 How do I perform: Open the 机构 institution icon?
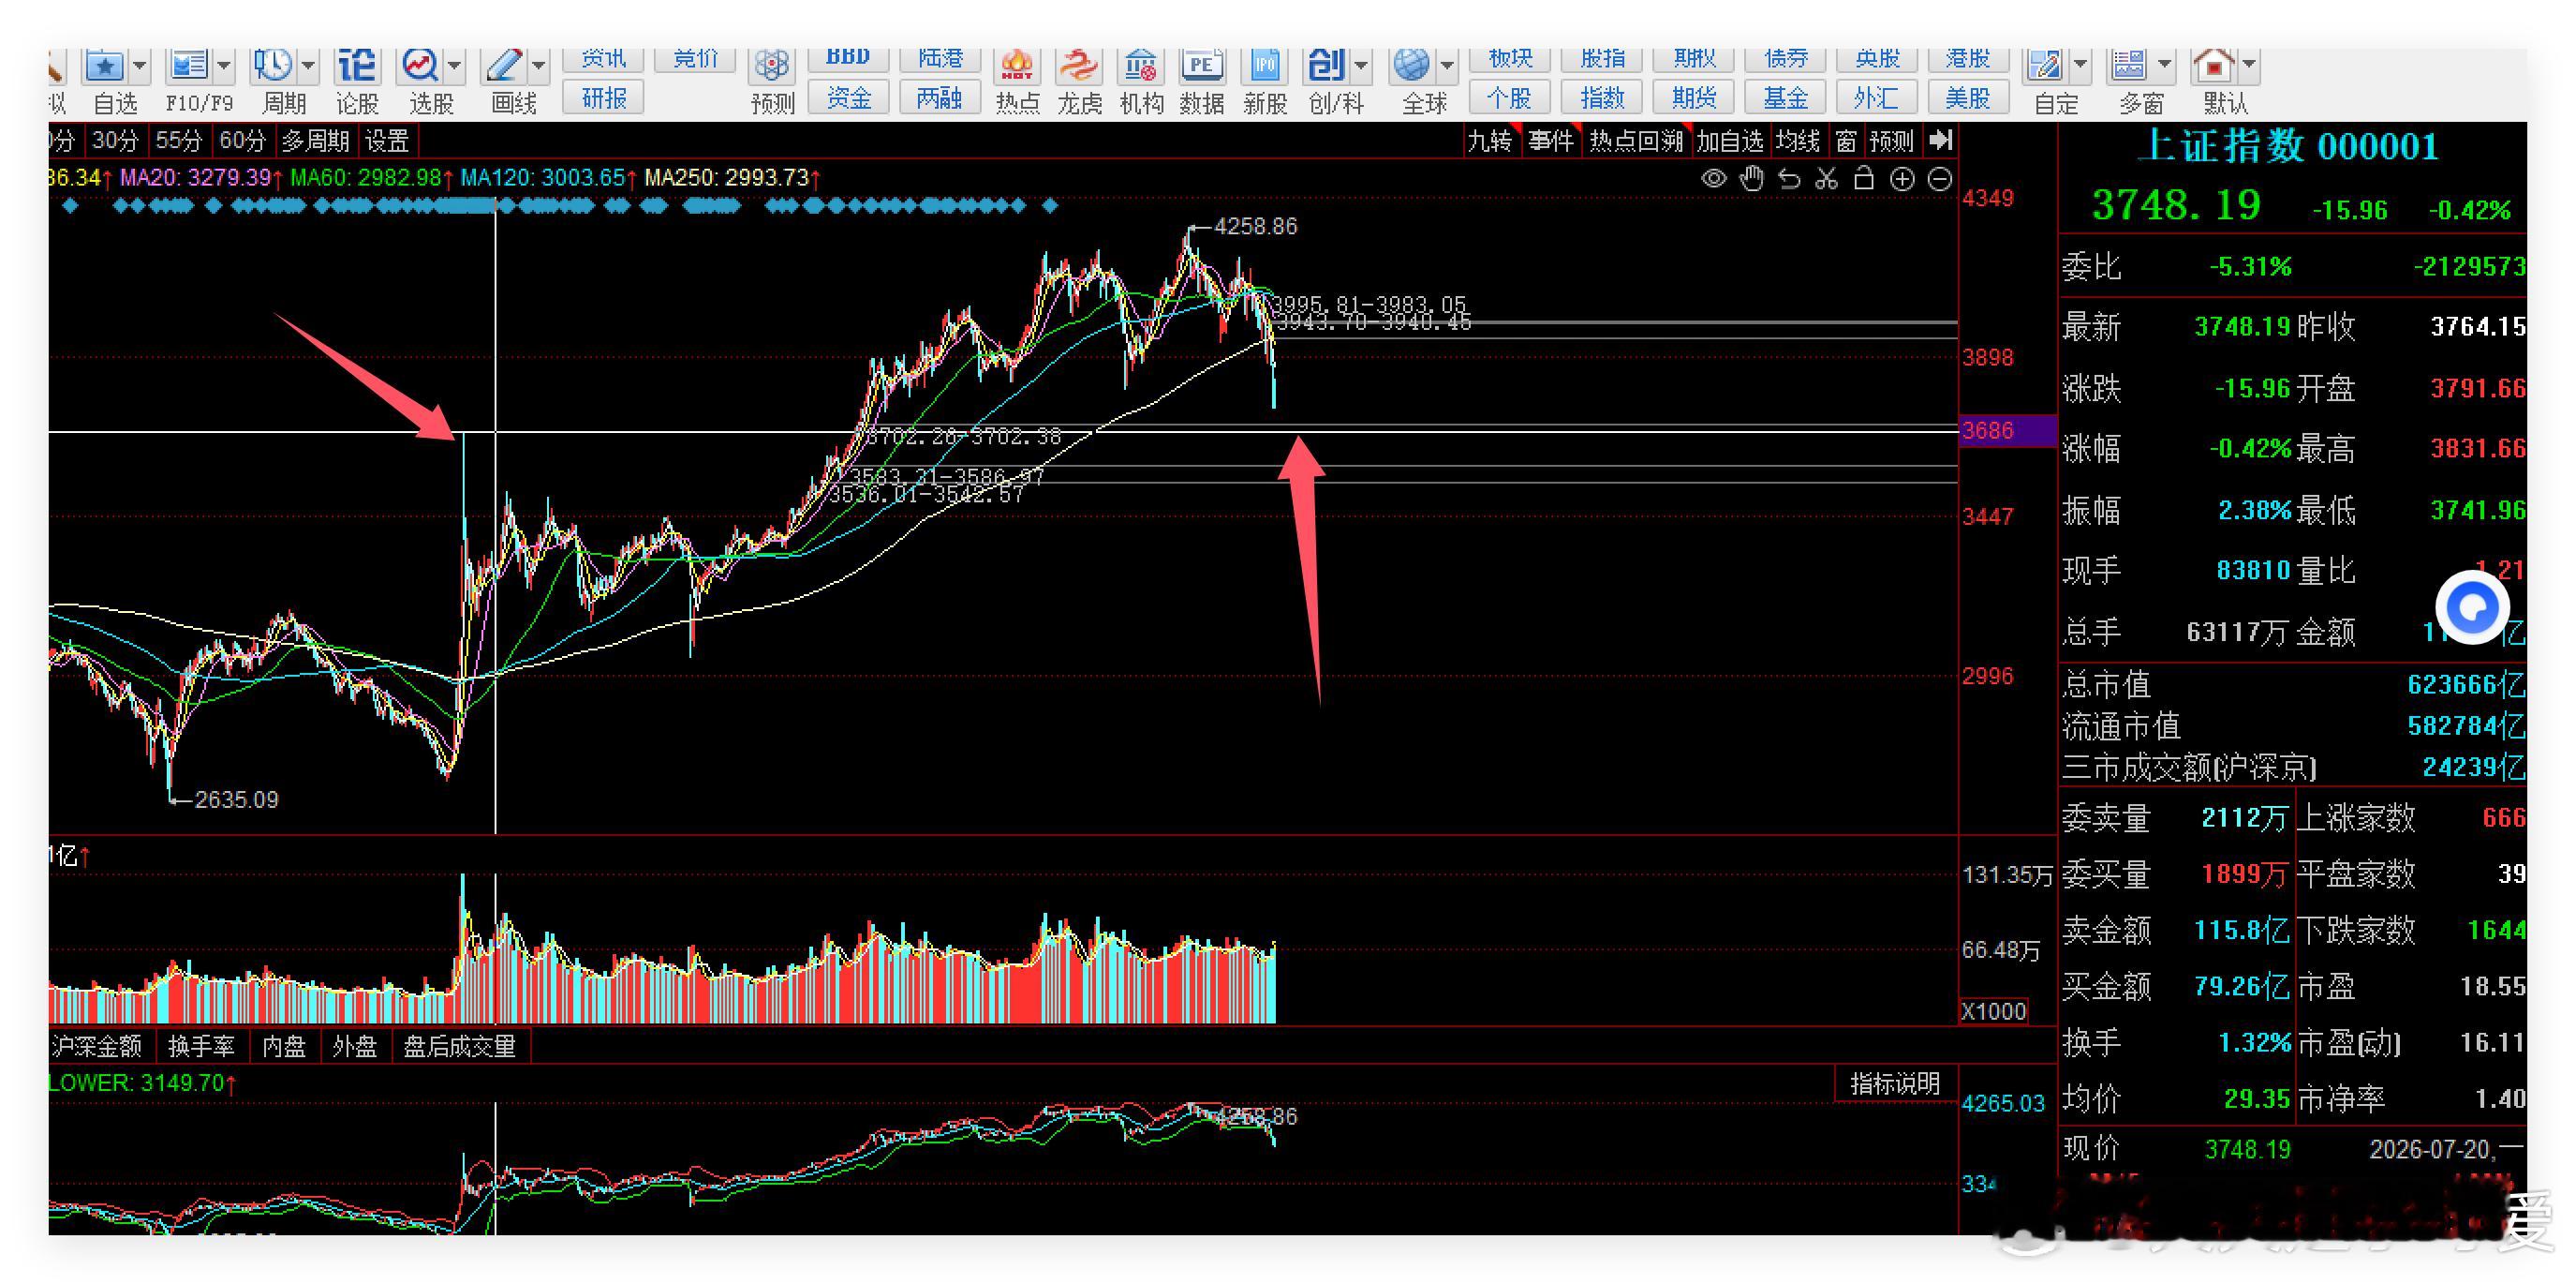tap(1140, 67)
